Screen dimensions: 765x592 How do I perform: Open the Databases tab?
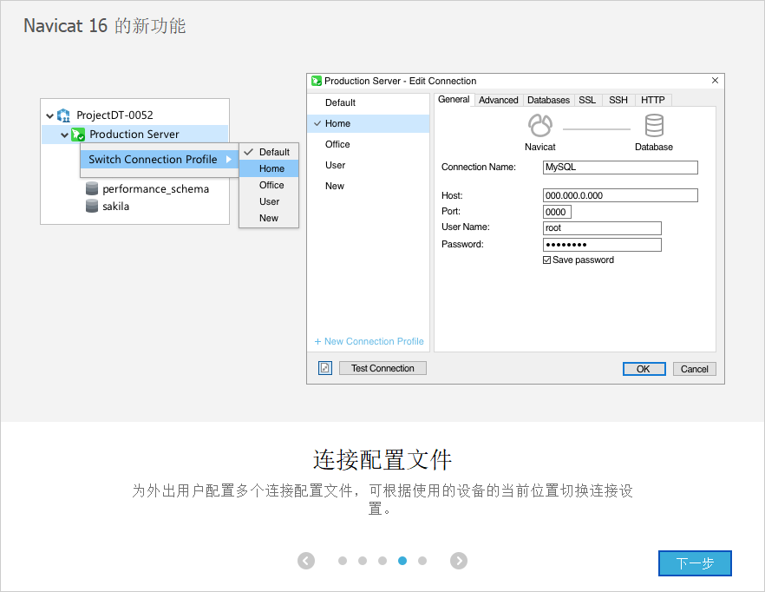point(548,100)
